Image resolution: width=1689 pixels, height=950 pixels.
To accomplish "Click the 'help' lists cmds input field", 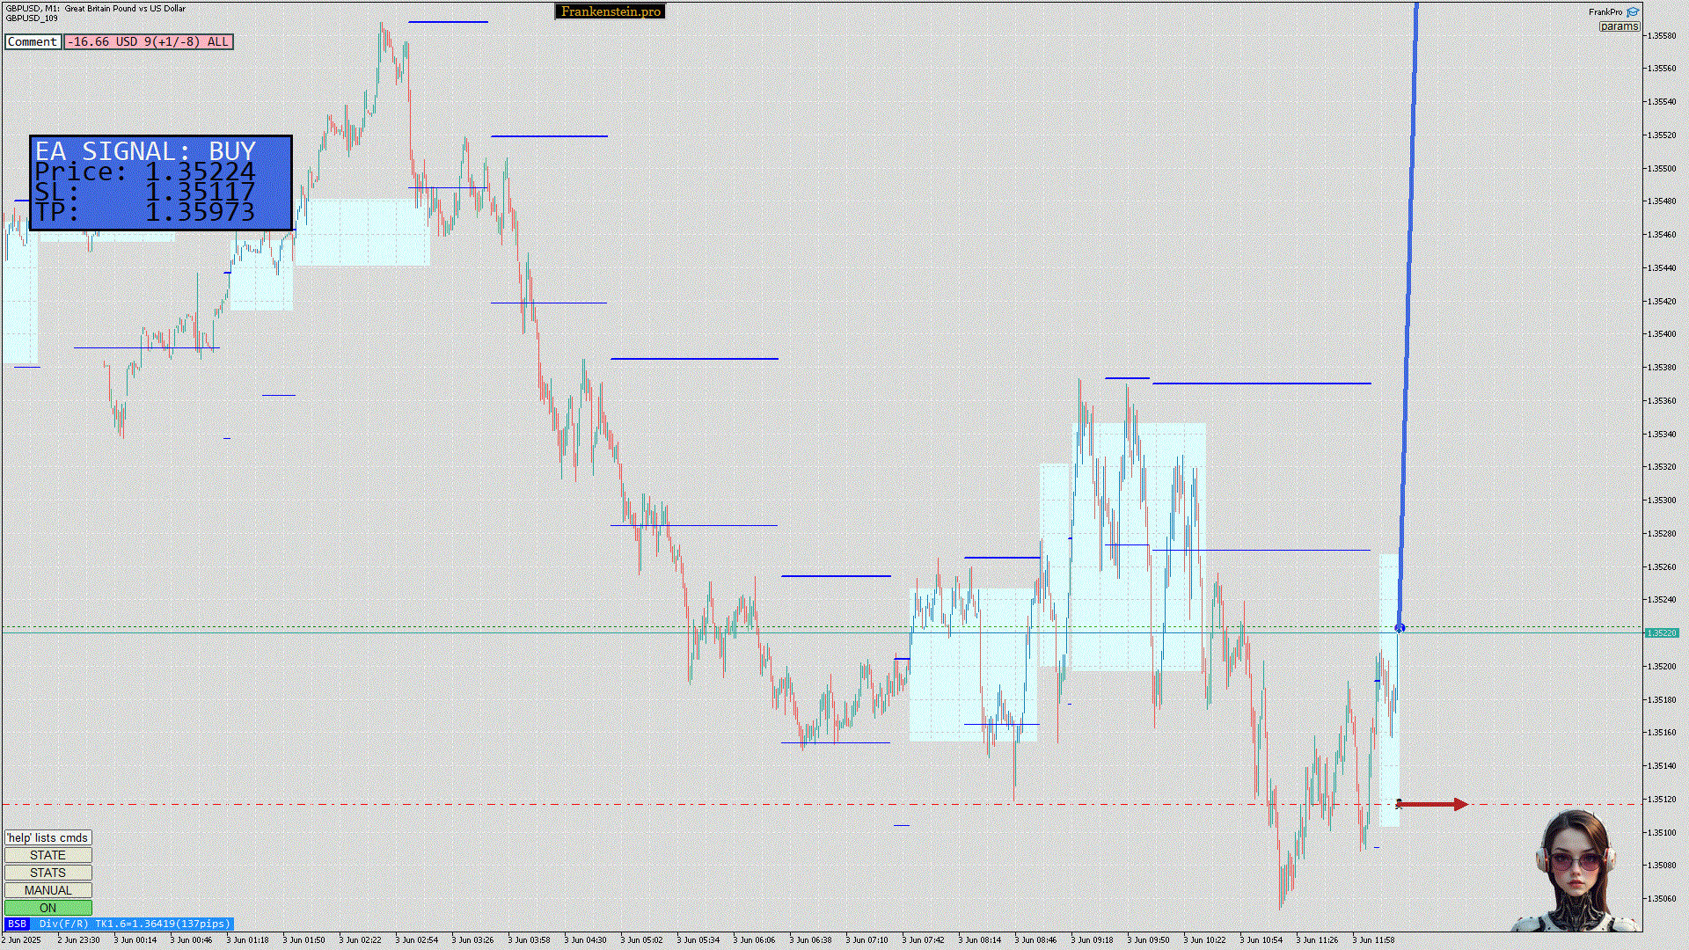I will pyautogui.click(x=48, y=837).
